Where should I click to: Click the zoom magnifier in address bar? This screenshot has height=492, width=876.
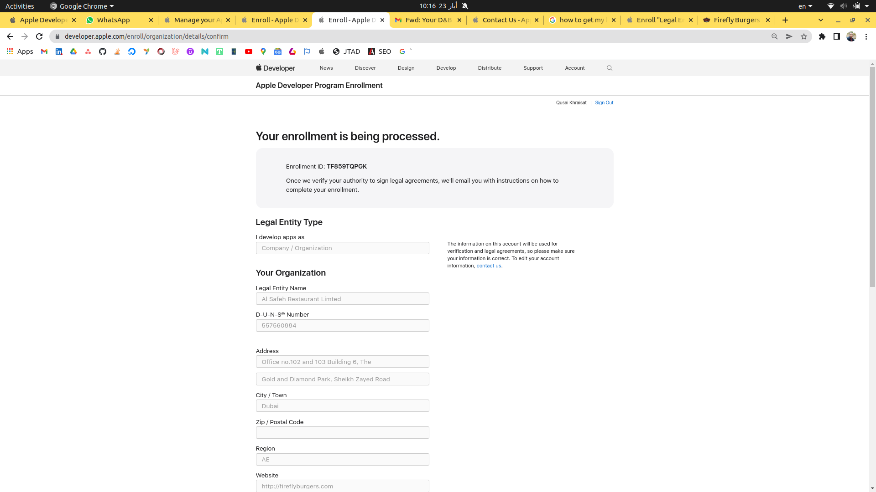tap(775, 36)
